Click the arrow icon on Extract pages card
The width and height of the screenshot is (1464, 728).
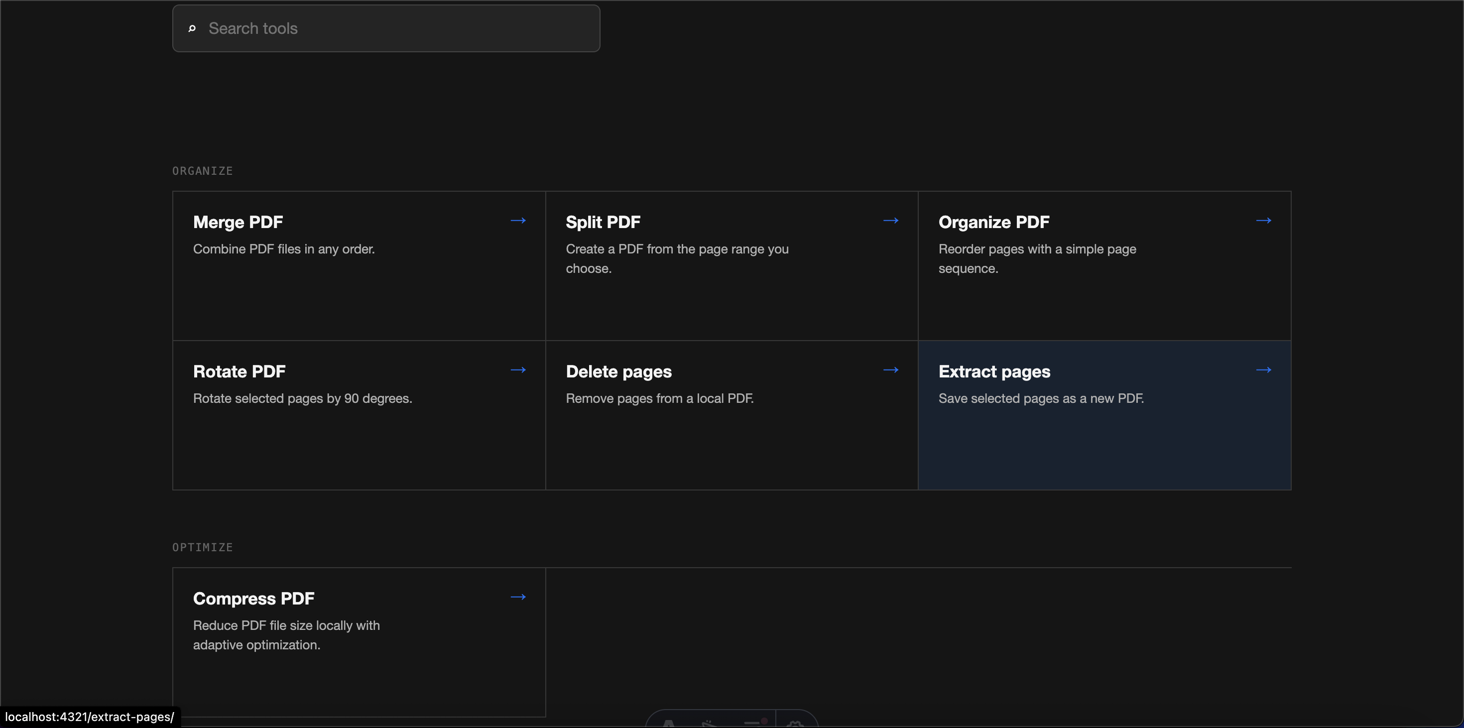[x=1263, y=370]
